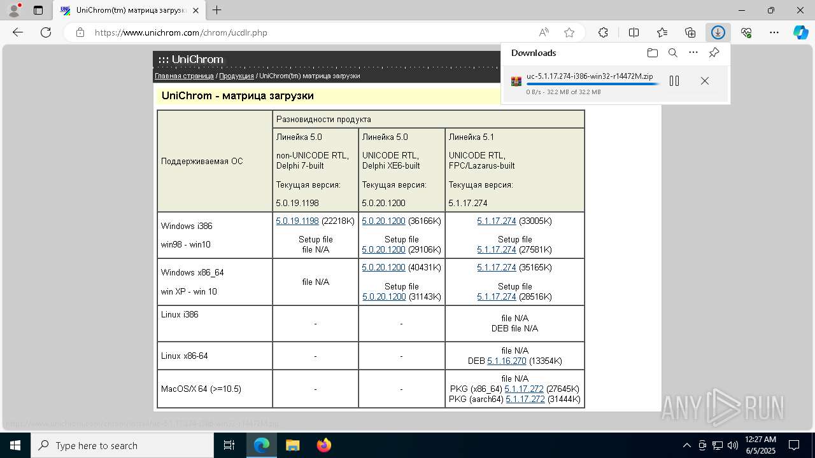Download 5.1.17.274 setup file (28516K)
Image resolution: width=815 pixels, height=458 pixels.
(497, 297)
